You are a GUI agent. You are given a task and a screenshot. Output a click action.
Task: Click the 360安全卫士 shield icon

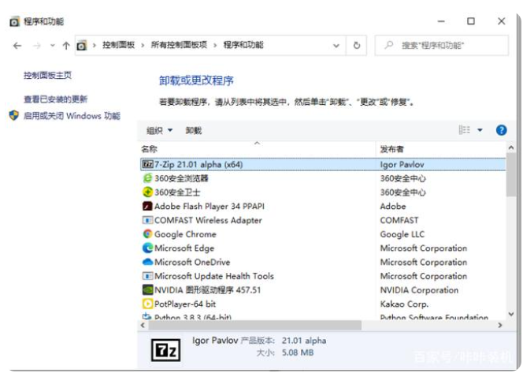point(147,192)
